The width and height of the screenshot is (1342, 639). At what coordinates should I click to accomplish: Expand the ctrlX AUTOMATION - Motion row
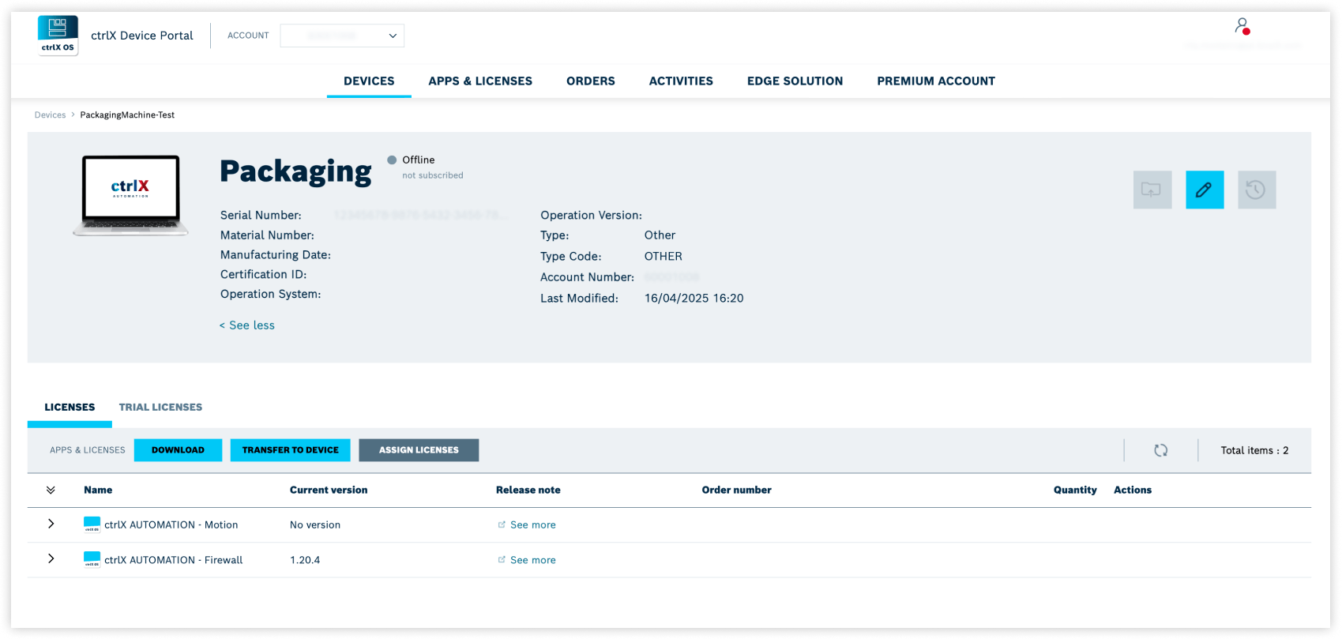point(51,524)
